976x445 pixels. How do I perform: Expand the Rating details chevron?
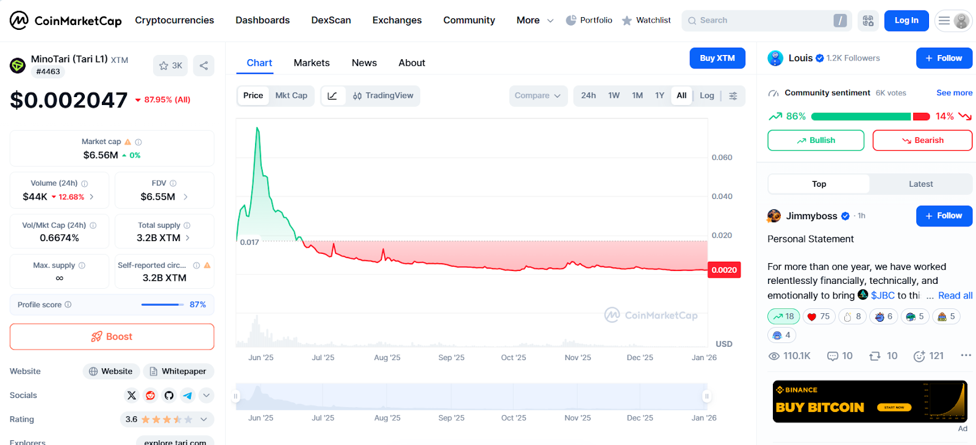click(204, 419)
